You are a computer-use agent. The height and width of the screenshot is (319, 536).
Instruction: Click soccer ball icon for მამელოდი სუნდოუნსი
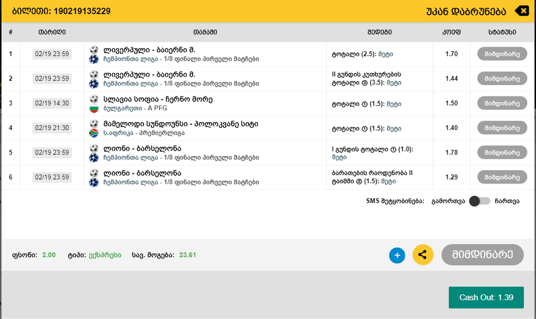(x=94, y=123)
